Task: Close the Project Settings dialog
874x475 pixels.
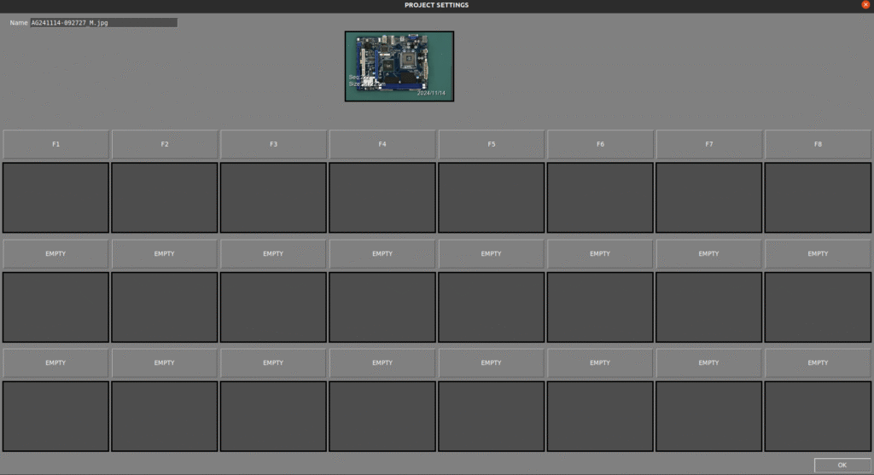Action: [865, 5]
